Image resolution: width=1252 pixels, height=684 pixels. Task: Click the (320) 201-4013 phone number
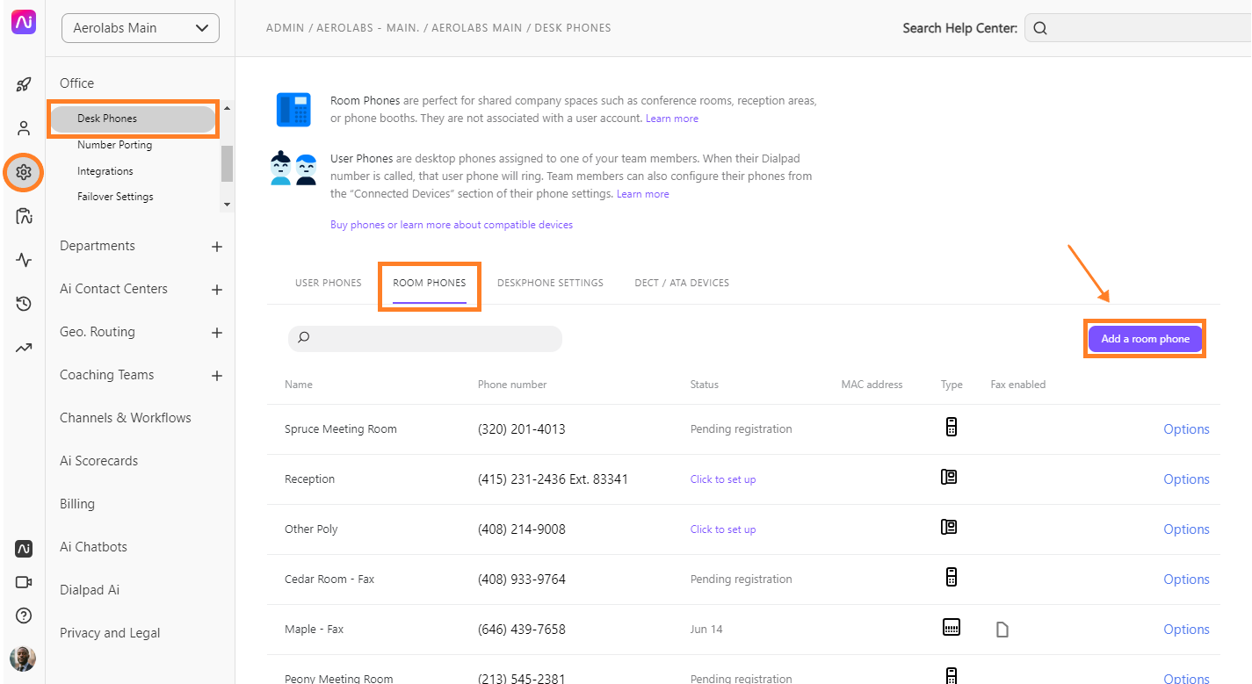[x=522, y=429]
